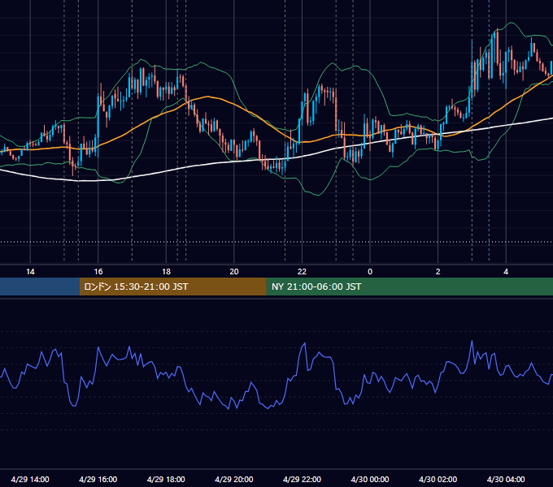Click the 4/30 00:00 time label
Screen dimensions: 553x487
[x=370, y=479]
